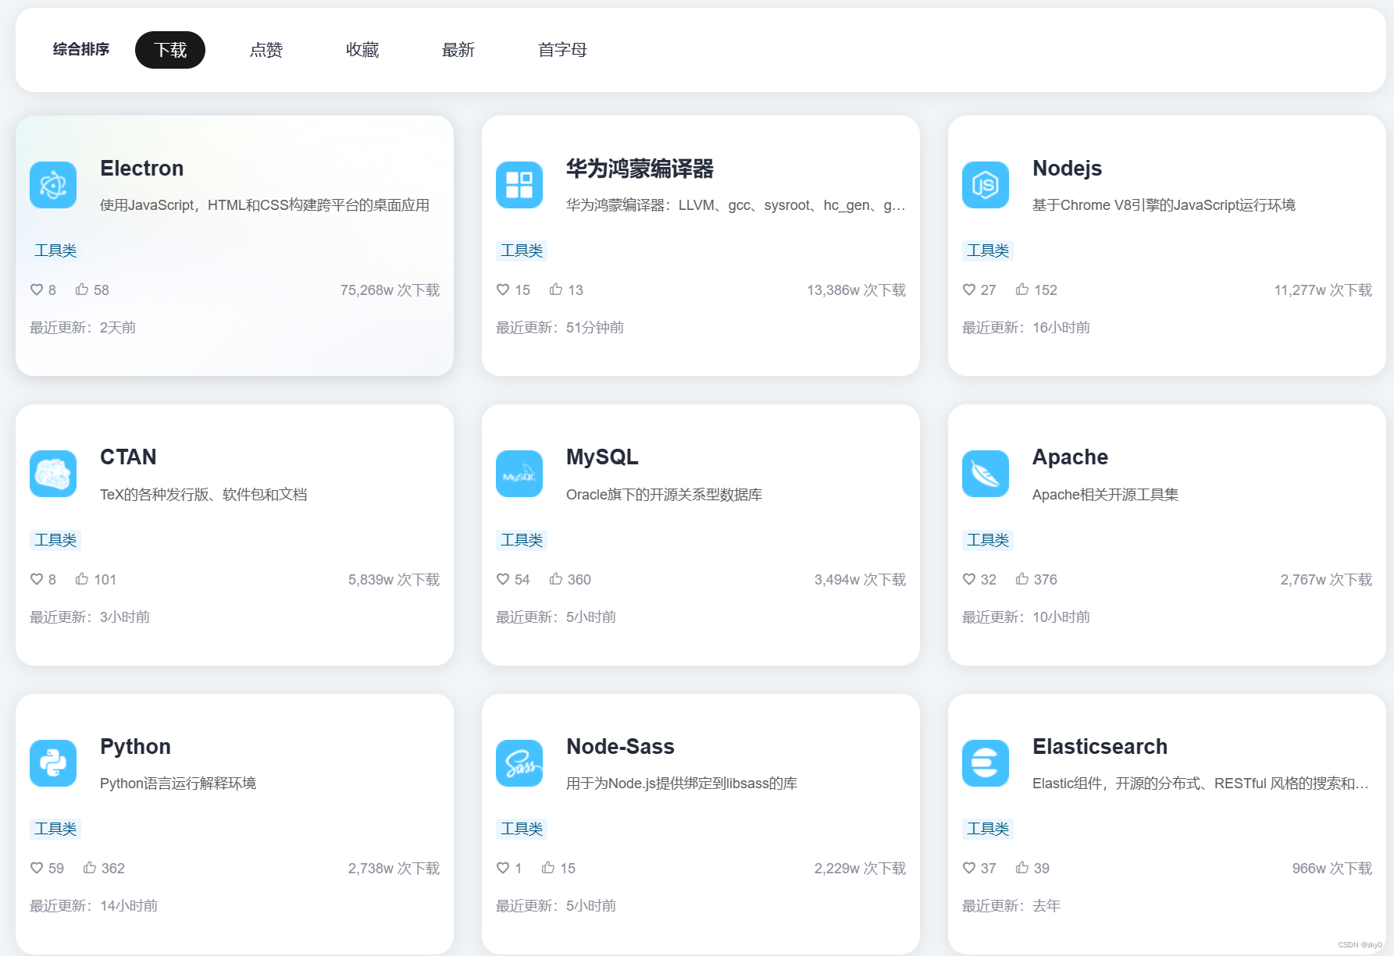
Task: Favorite Electron with the heart icon
Action: 37,290
